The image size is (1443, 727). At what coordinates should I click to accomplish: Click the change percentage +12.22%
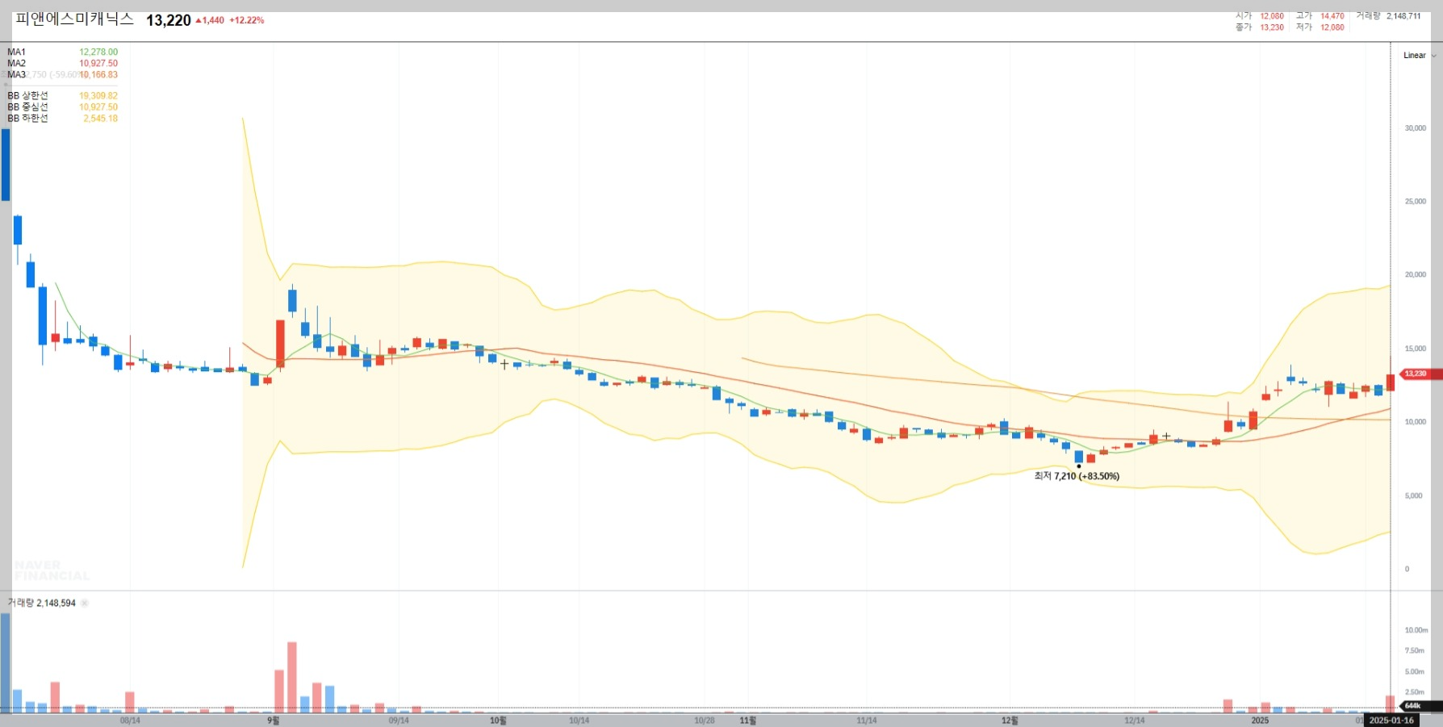[247, 20]
